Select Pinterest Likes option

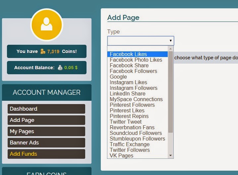pyautogui.click(x=137, y=110)
